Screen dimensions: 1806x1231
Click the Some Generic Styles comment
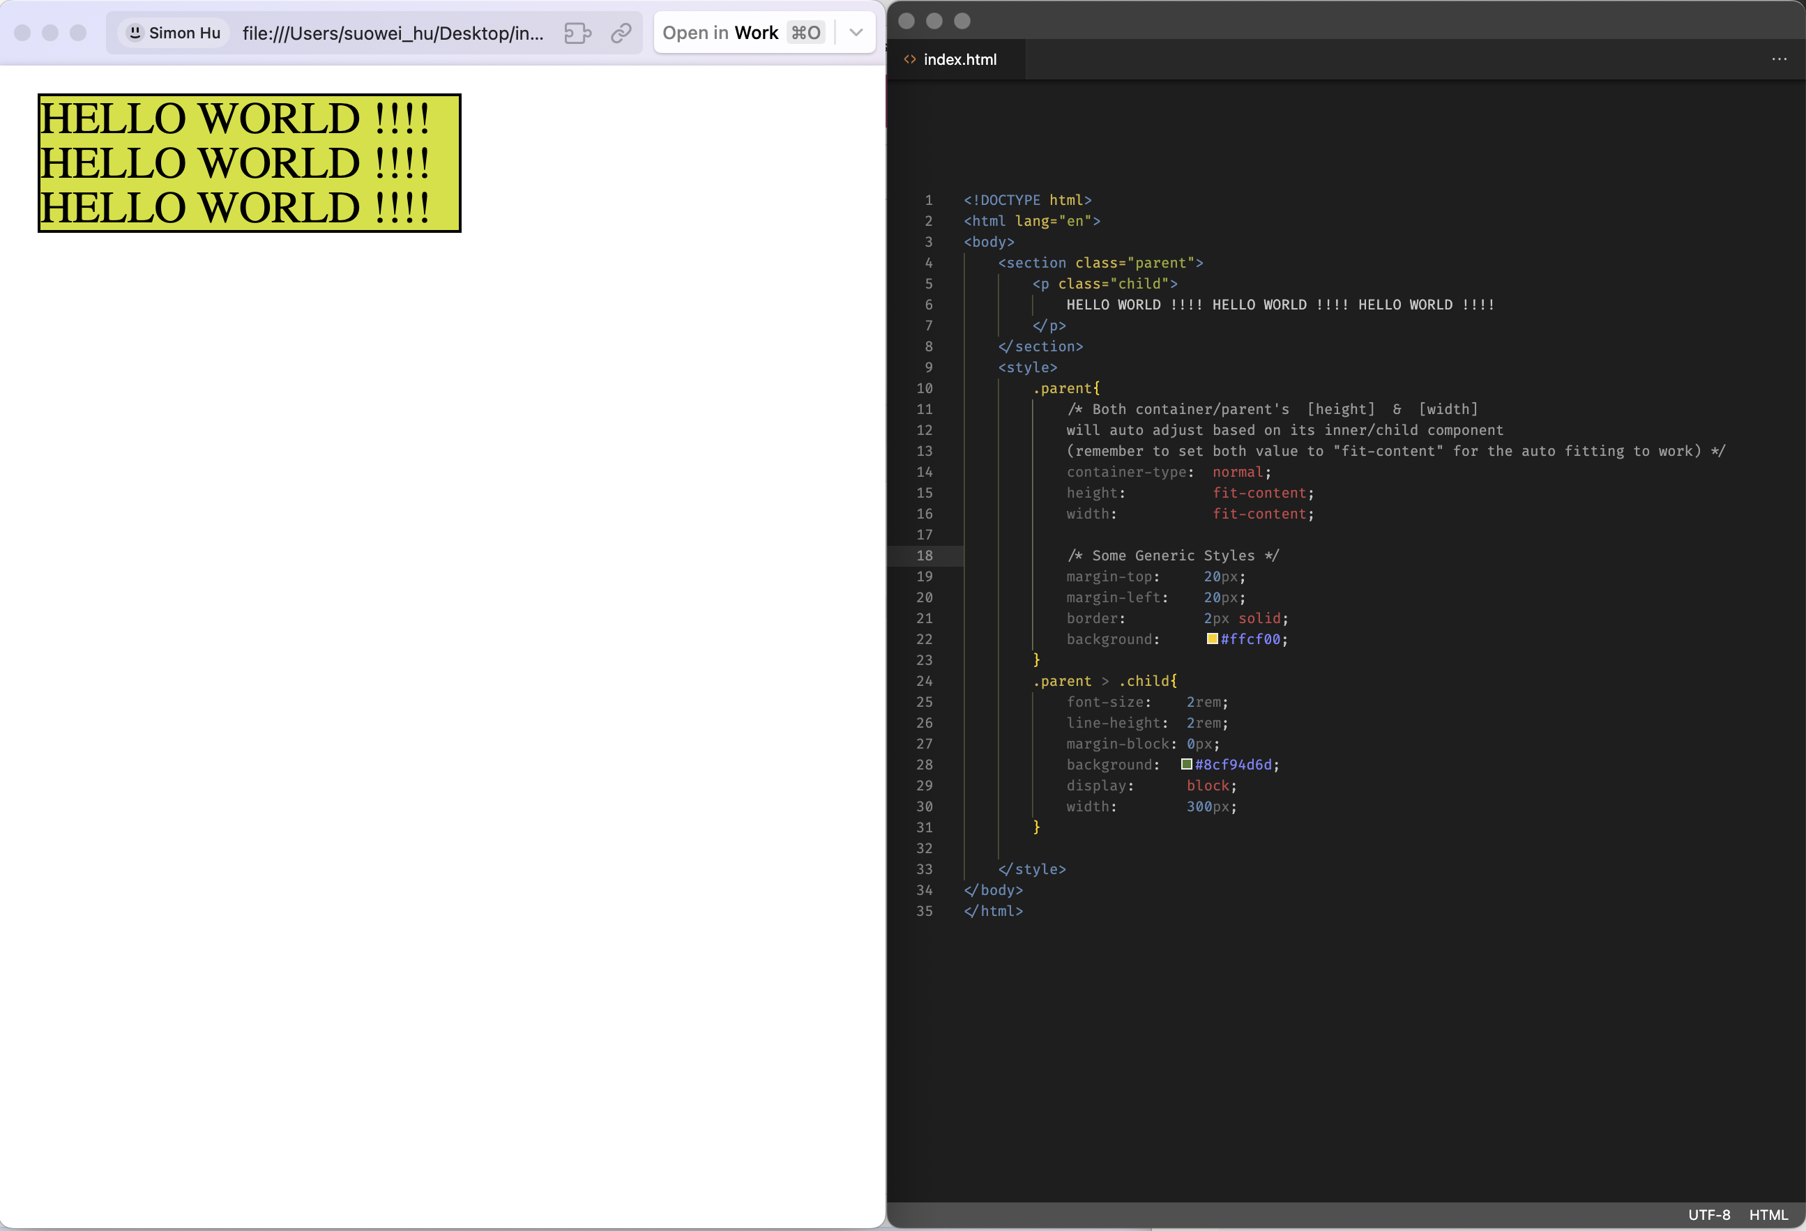click(1173, 556)
